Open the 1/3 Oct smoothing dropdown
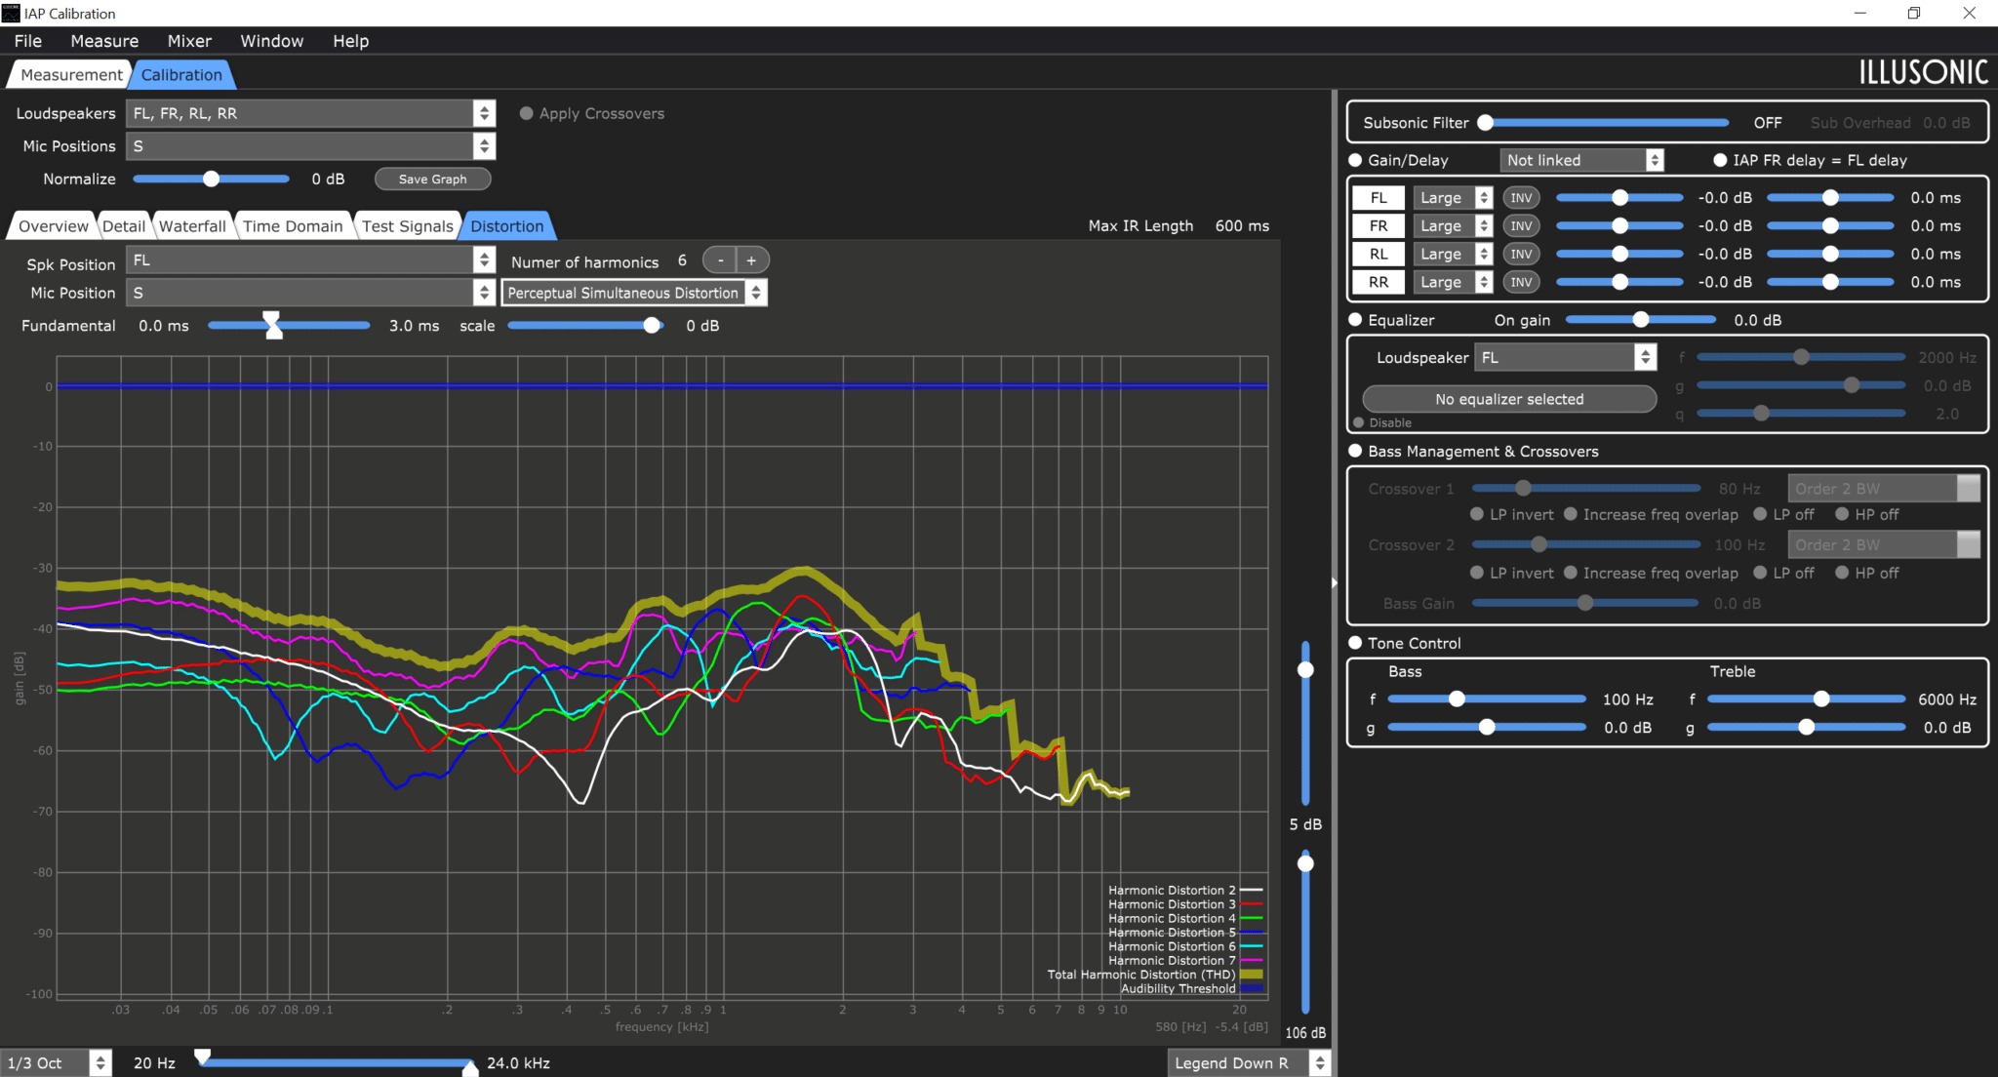This screenshot has width=1998, height=1077. tap(56, 1063)
